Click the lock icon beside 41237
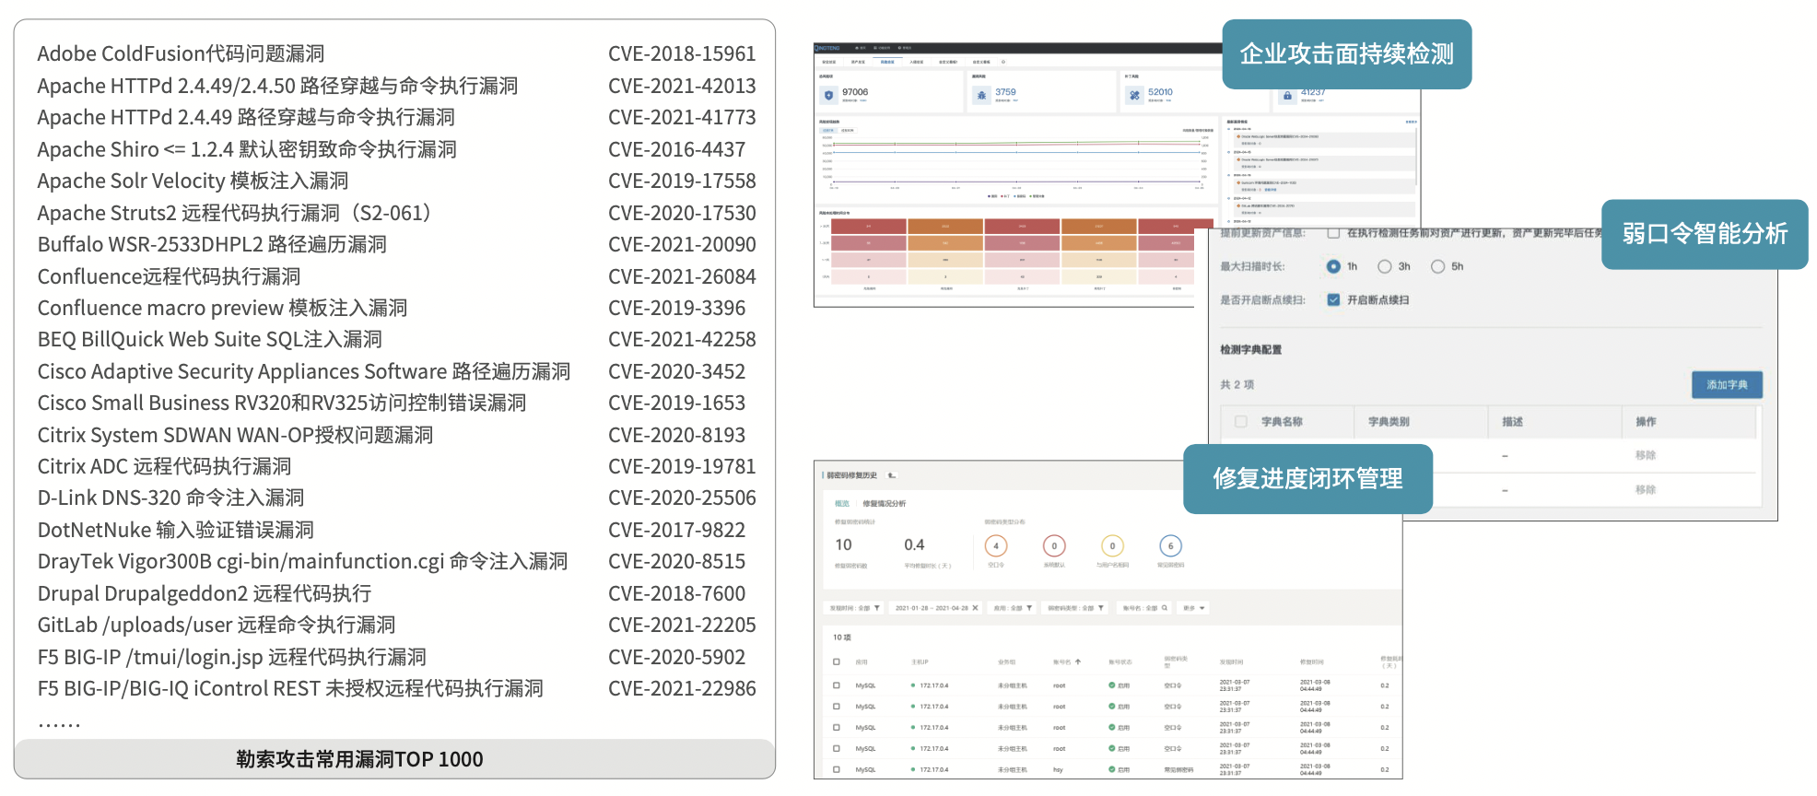 point(1287,95)
